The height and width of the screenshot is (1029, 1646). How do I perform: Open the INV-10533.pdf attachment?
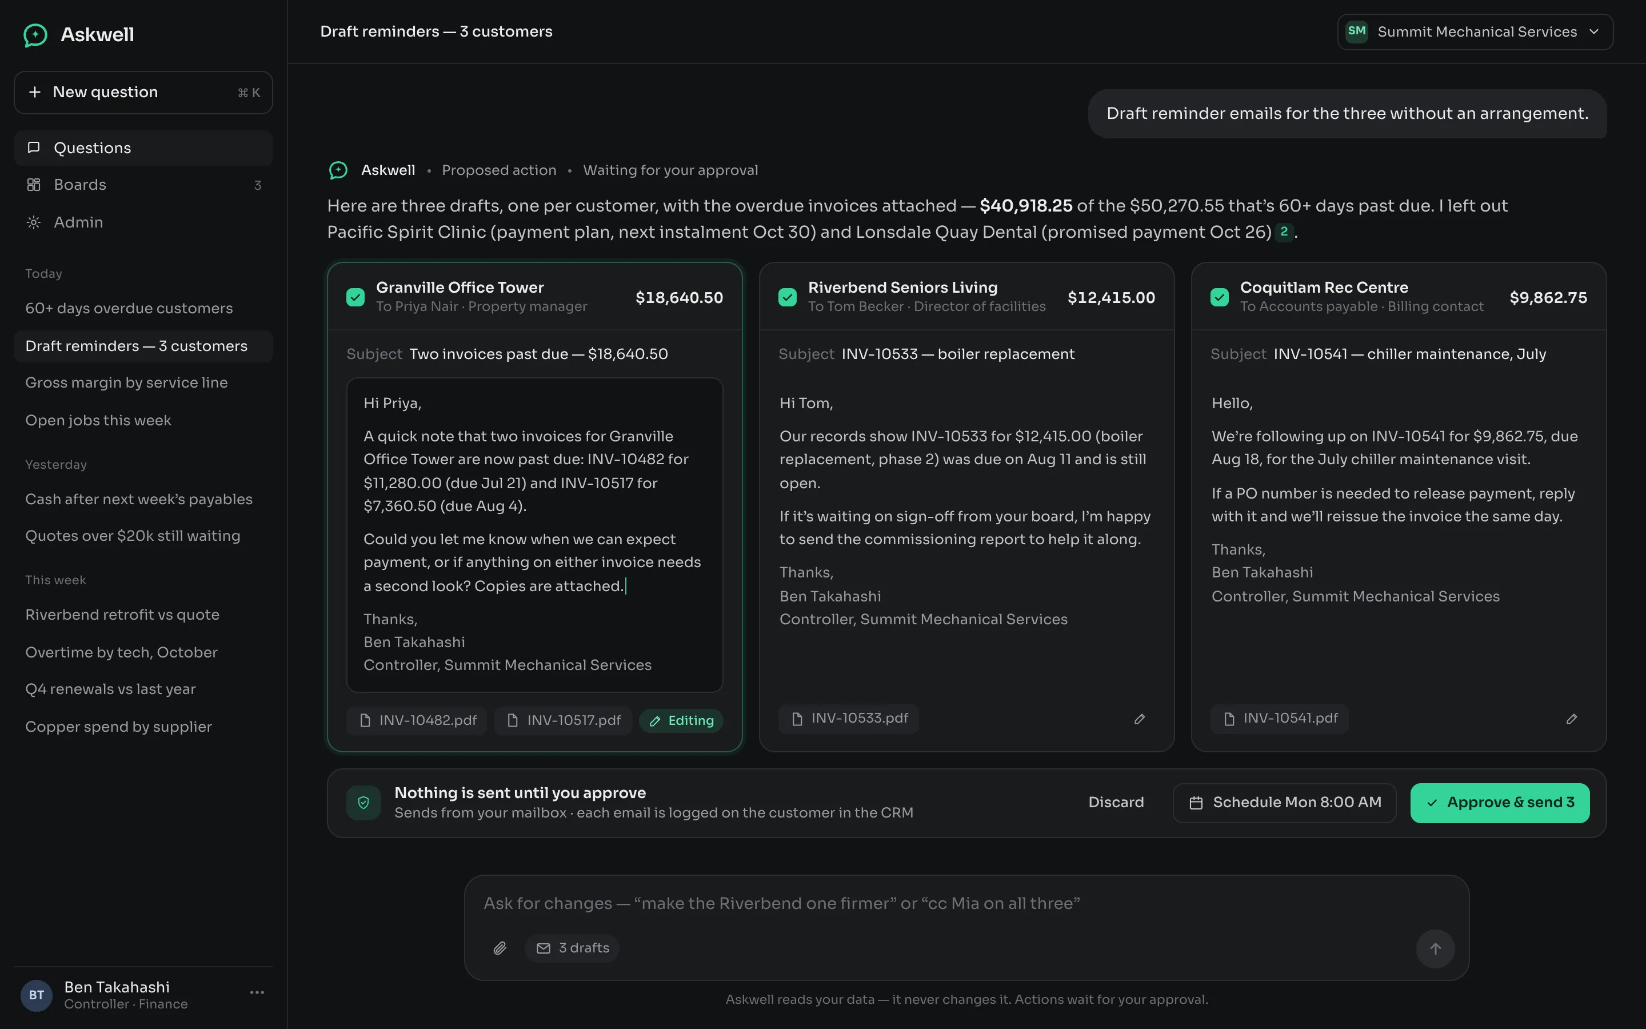tap(849, 719)
